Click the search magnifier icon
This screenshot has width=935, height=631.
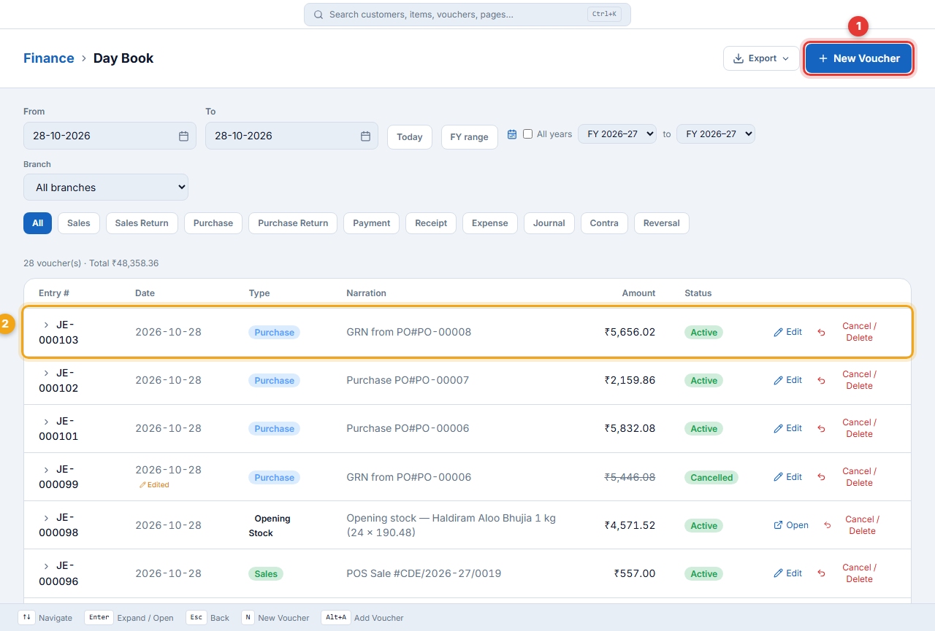(318, 15)
